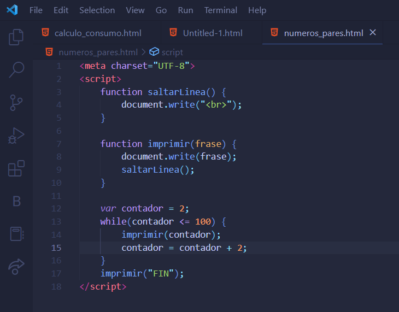Click the closing </script> tag

(x=103, y=287)
